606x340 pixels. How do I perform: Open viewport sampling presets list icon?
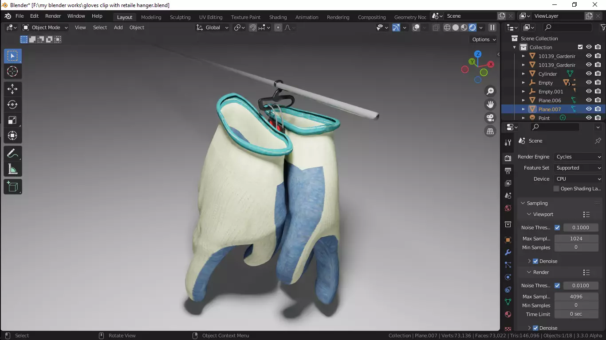pyautogui.click(x=586, y=214)
